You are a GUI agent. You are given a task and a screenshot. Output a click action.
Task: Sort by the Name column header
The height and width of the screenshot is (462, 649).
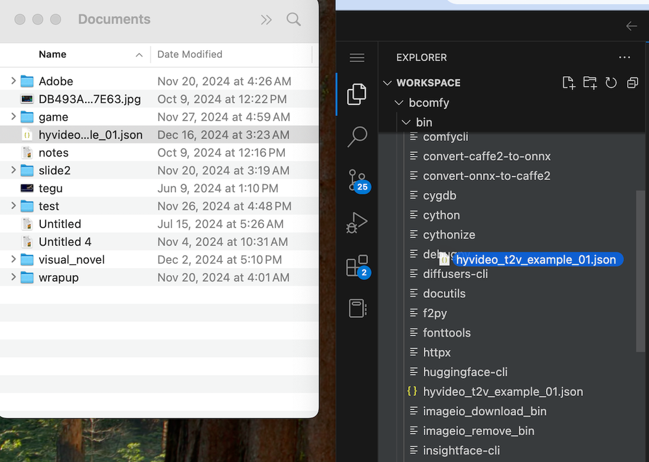tap(53, 55)
